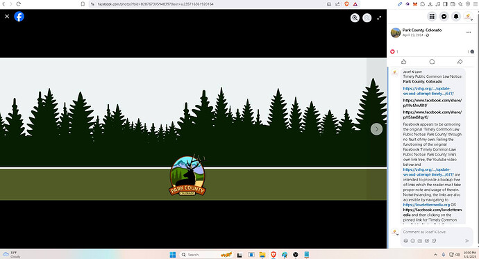Reload the page

click(x=18, y=4)
